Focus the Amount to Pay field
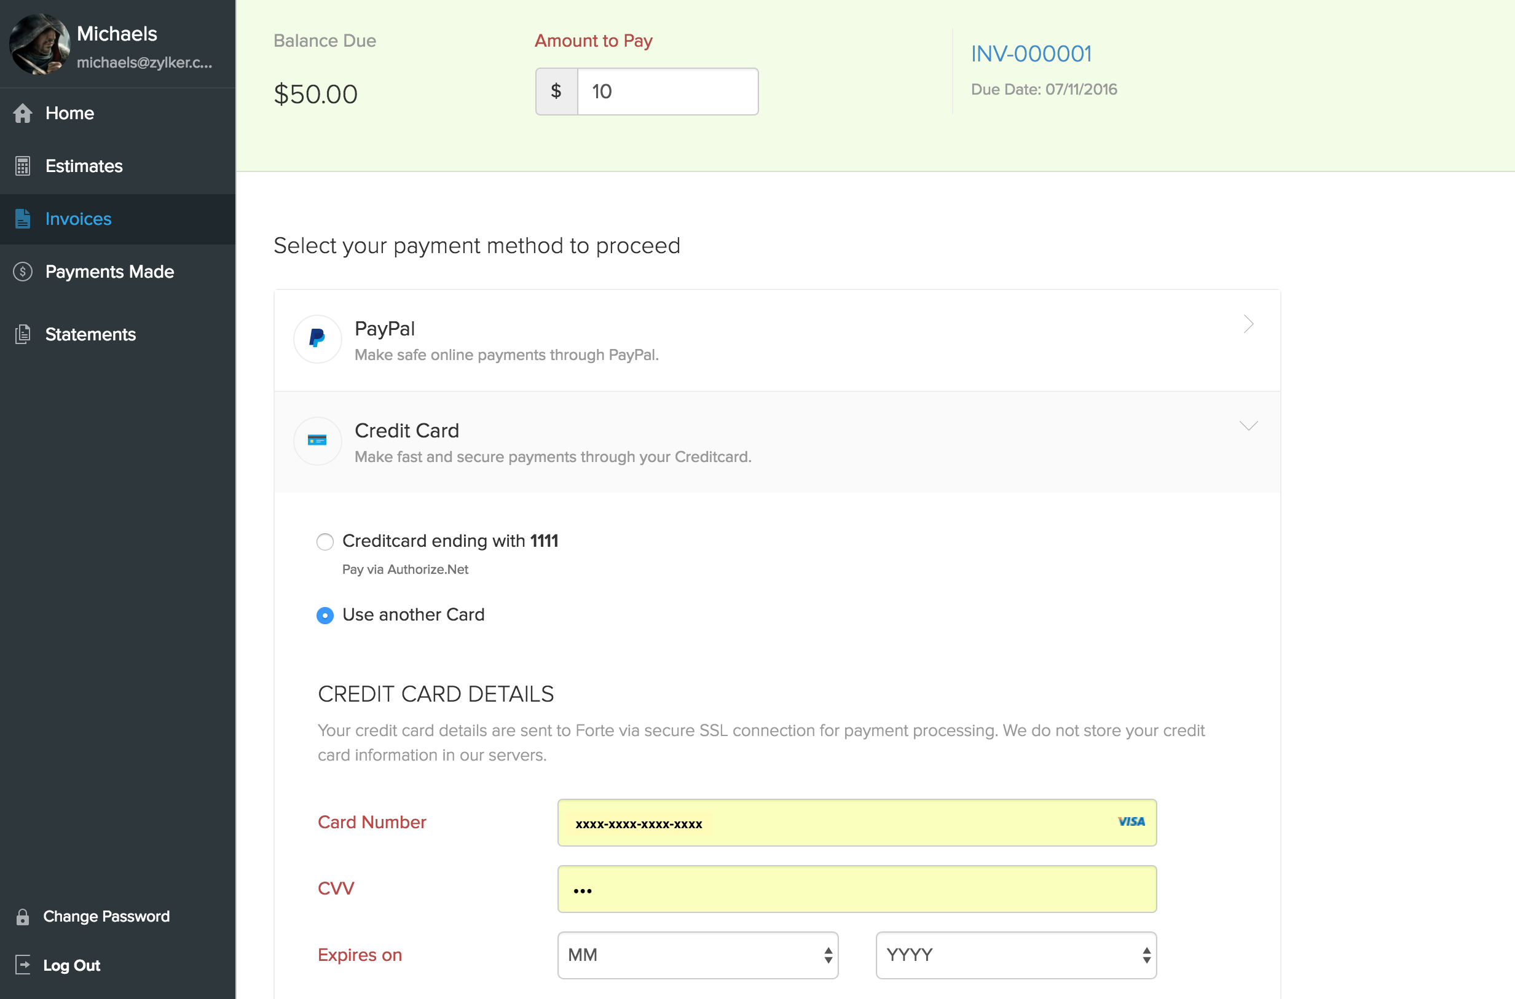Image resolution: width=1515 pixels, height=999 pixels. (667, 92)
